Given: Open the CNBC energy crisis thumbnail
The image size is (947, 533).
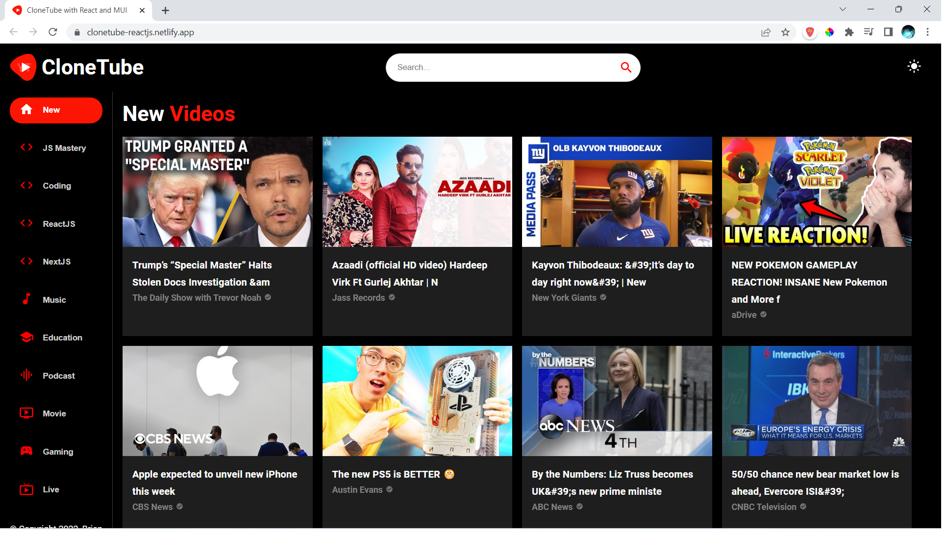Looking at the screenshot, I should point(822,403).
